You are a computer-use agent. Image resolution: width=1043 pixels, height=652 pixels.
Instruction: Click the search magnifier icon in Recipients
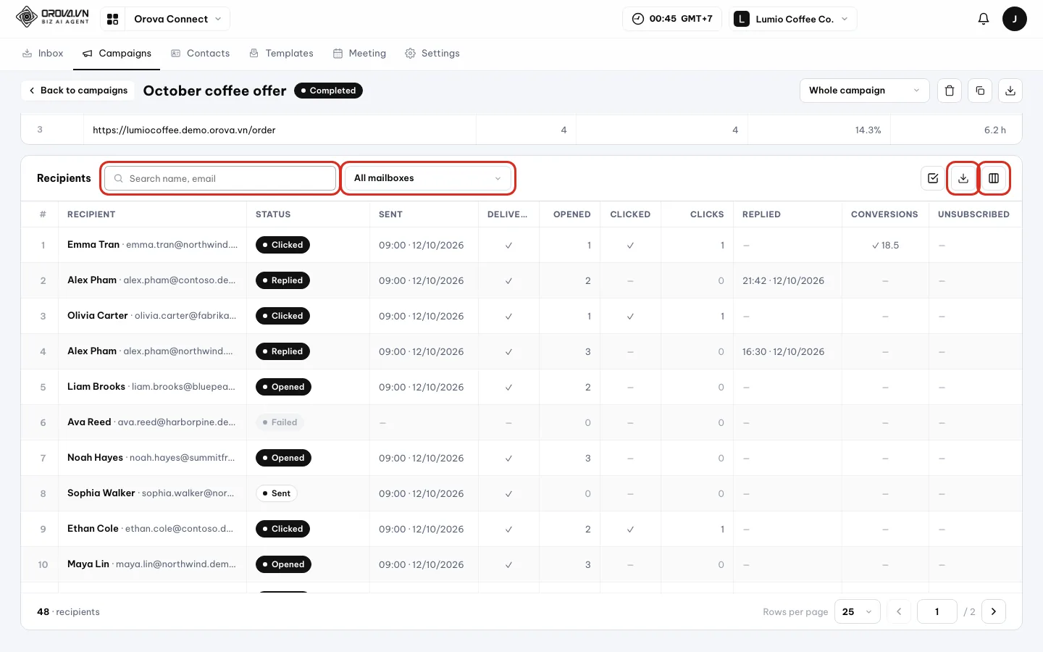pos(119,178)
